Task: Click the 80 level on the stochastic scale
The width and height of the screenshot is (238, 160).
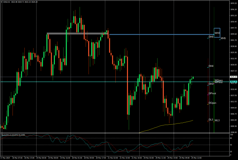Action: coord(231,138)
